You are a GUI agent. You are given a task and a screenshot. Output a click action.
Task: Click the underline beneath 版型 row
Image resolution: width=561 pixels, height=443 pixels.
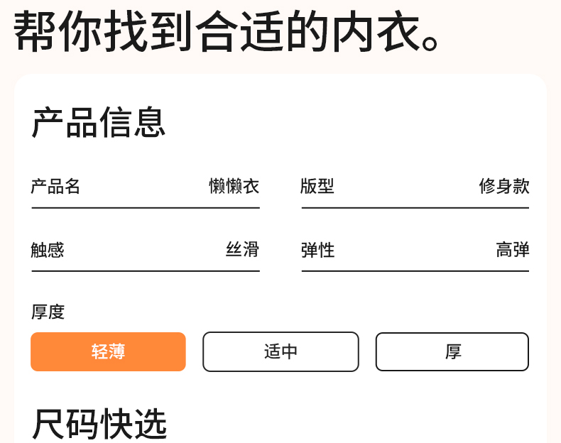415,208
